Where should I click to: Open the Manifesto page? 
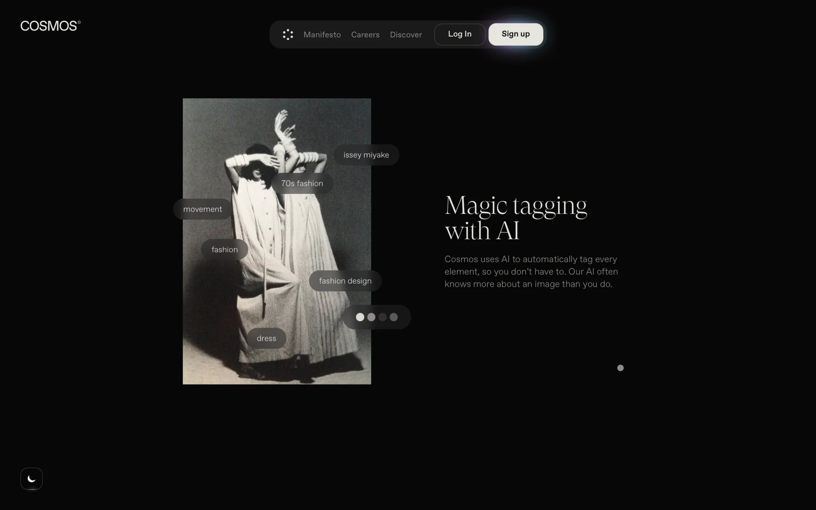pos(322,34)
